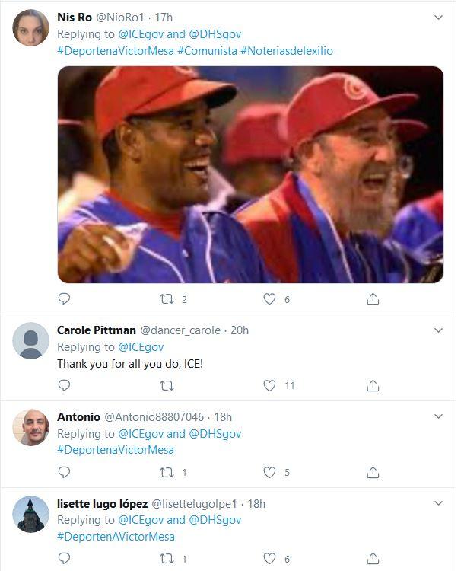Like Carole Pittman's thank-you tweet
The image size is (464, 571).
coord(269,386)
